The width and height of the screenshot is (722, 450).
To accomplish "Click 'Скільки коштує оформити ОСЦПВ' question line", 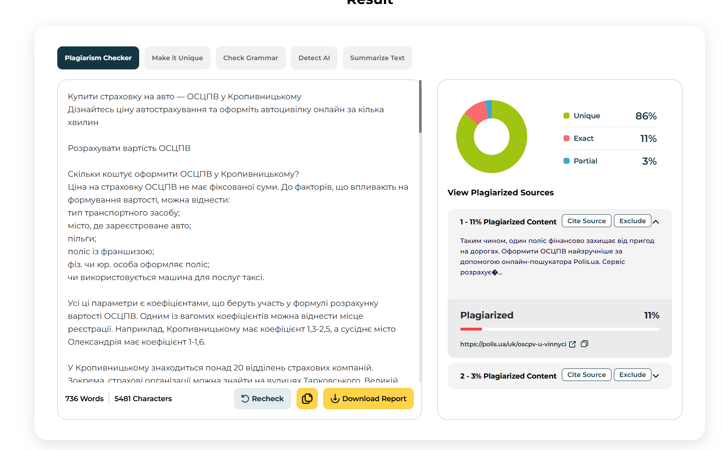I will 183,174.
